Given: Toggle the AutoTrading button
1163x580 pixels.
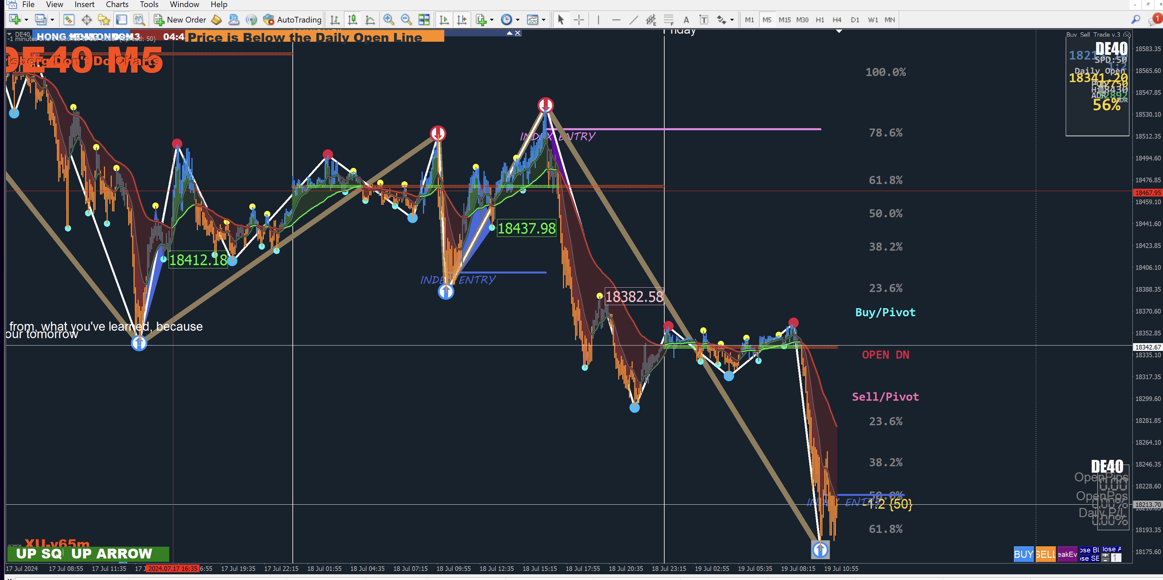Looking at the screenshot, I should pos(293,20).
